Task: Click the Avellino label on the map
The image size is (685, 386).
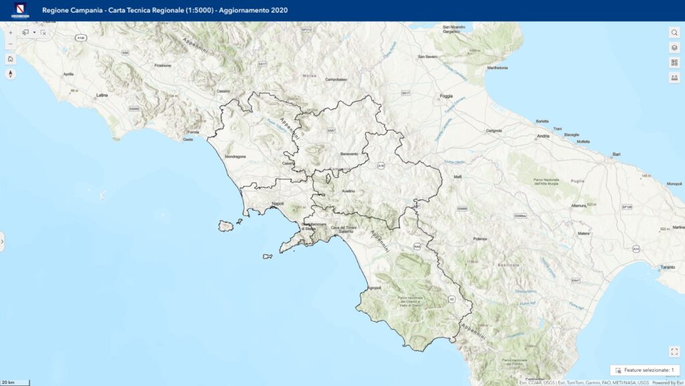Action: (349, 191)
